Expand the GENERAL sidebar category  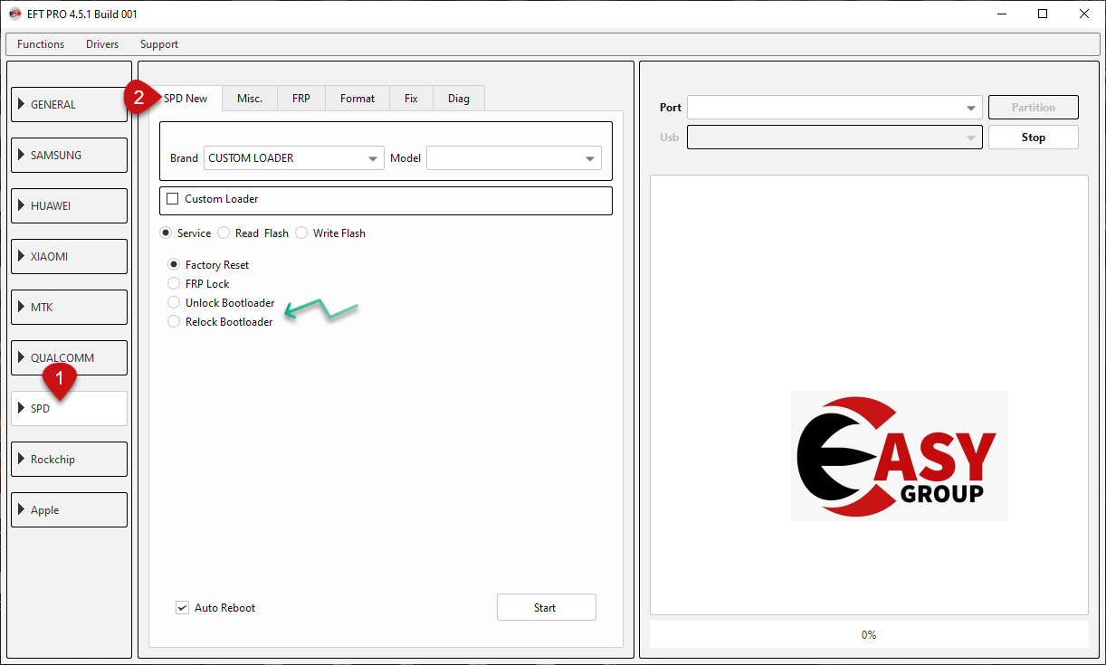point(69,104)
